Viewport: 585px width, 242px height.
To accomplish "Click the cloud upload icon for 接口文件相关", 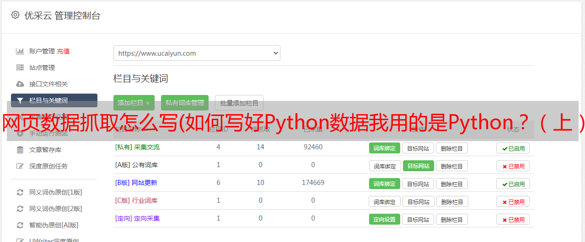I will pyautogui.click(x=20, y=84).
